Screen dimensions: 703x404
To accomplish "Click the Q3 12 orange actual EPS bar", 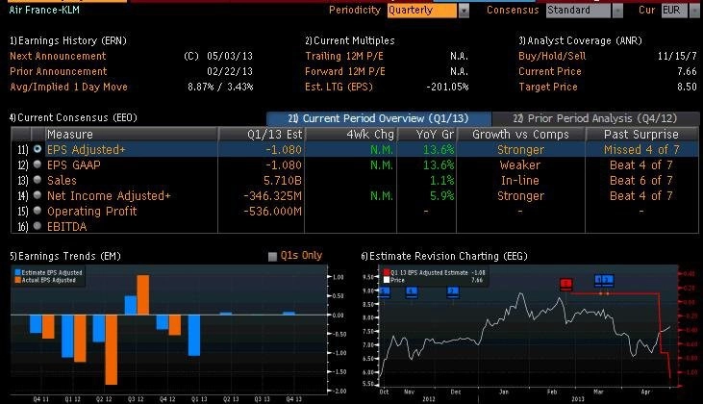I will pyautogui.click(x=143, y=295).
